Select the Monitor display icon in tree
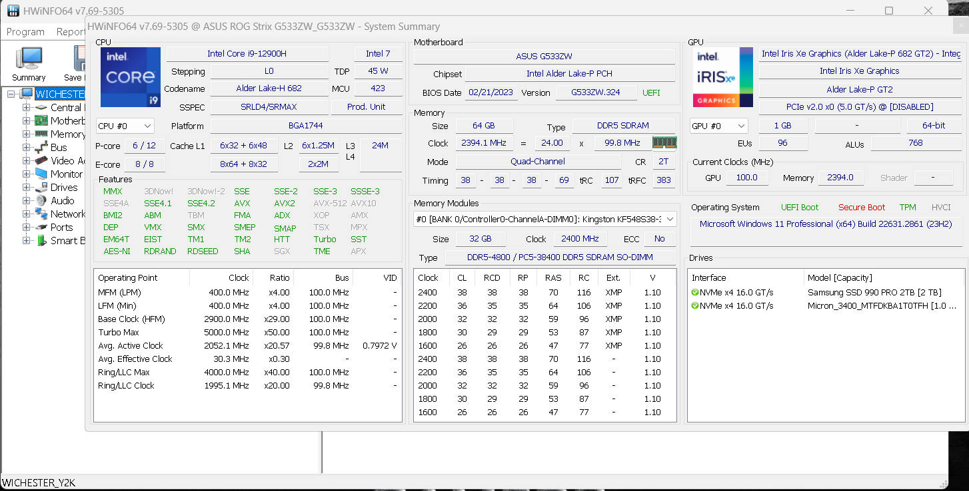The width and height of the screenshot is (969, 491). (x=41, y=174)
